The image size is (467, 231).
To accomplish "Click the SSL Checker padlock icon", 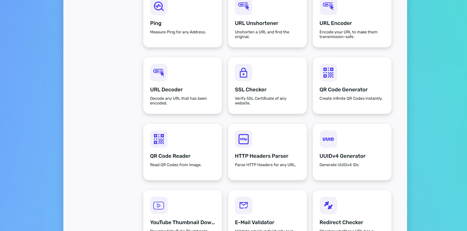I will click(243, 73).
